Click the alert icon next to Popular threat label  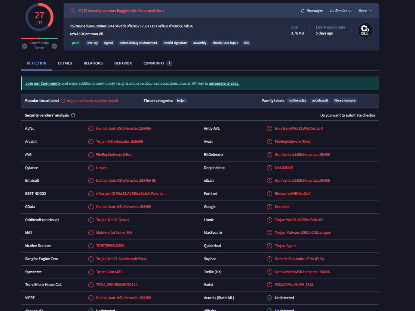[63, 100]
